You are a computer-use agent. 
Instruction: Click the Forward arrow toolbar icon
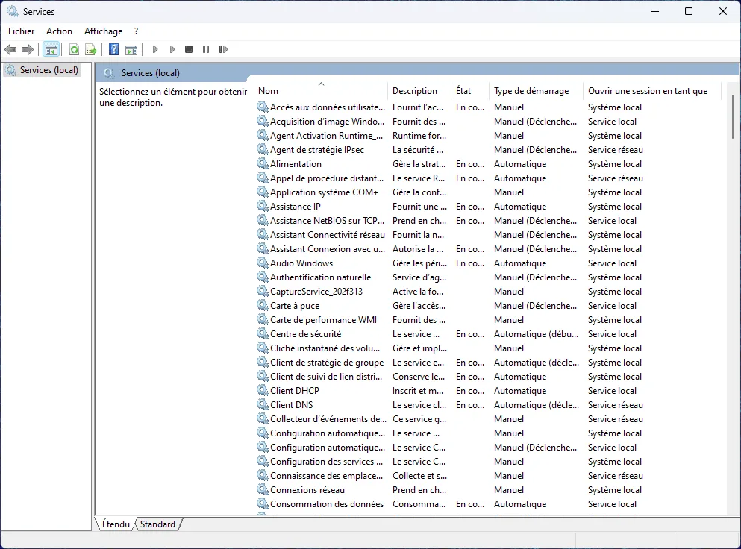(x=28, y=49)
